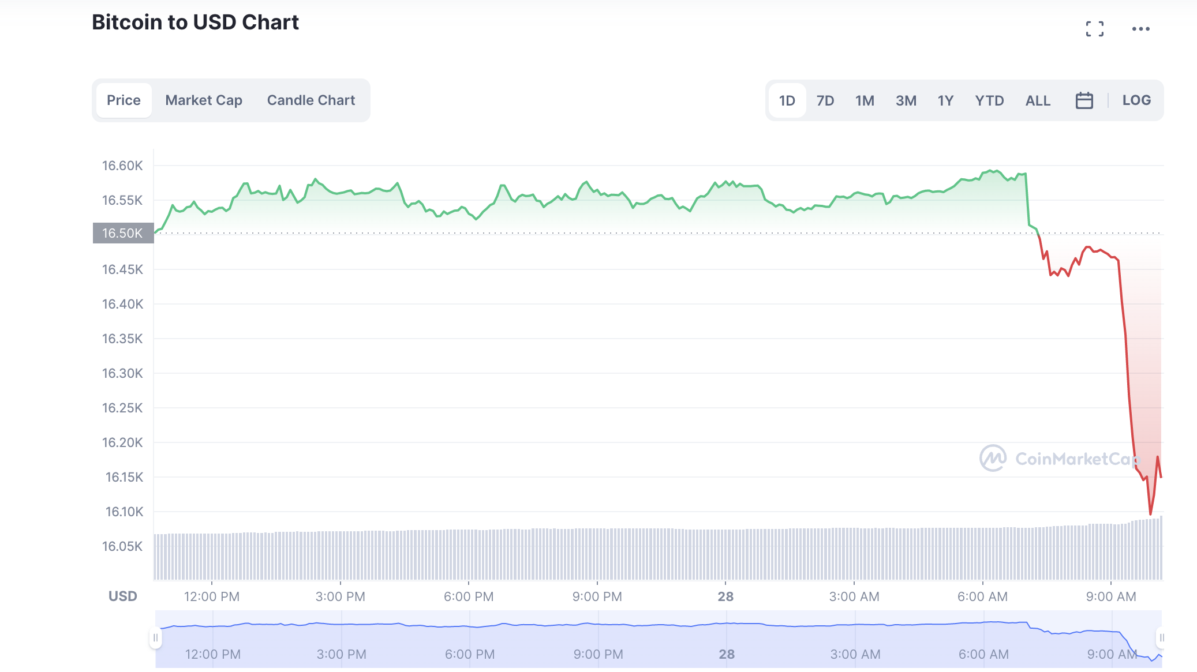Select the 1M time range
This screenshot has width=1197, height=672.
(x=864, y=101)
